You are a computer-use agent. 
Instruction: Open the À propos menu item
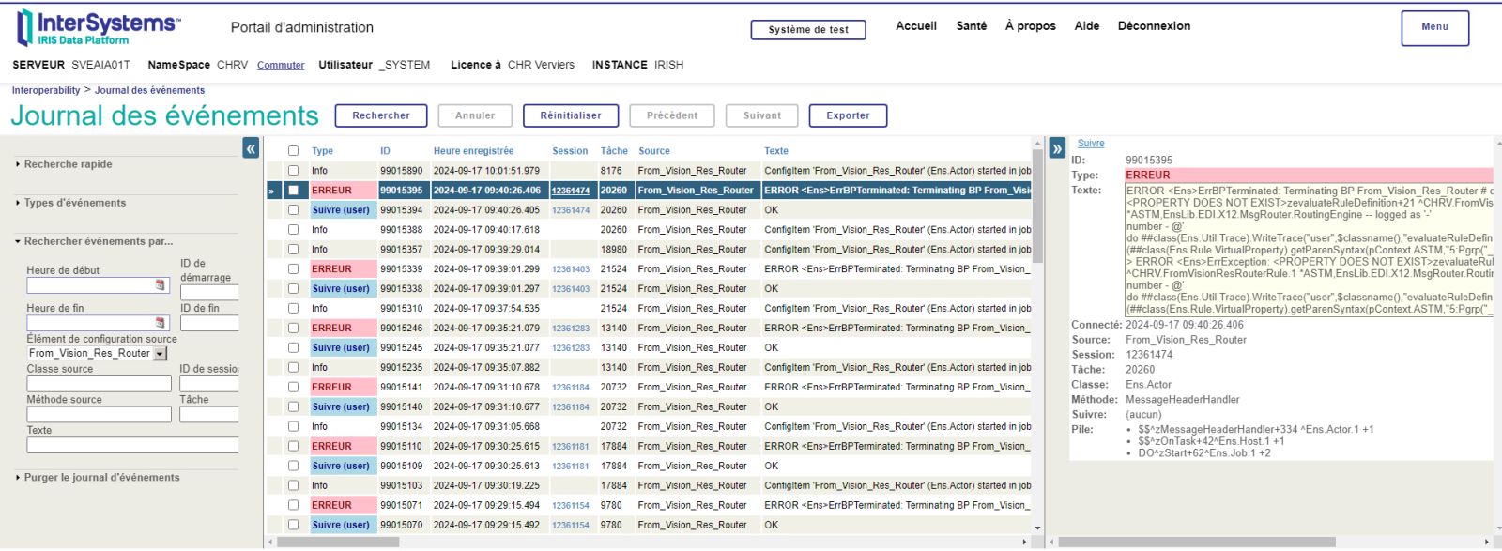tap(1031, 26)
